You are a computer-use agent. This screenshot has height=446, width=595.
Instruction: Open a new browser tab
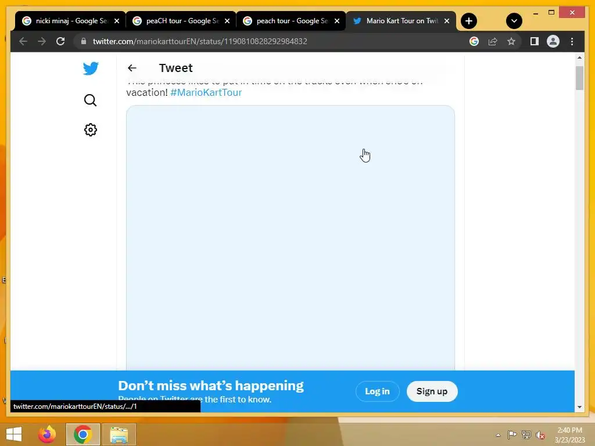pyautogui.click(x=469, y=21)
